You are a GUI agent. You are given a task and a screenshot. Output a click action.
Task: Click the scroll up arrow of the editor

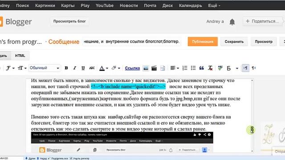coord(252,80)
